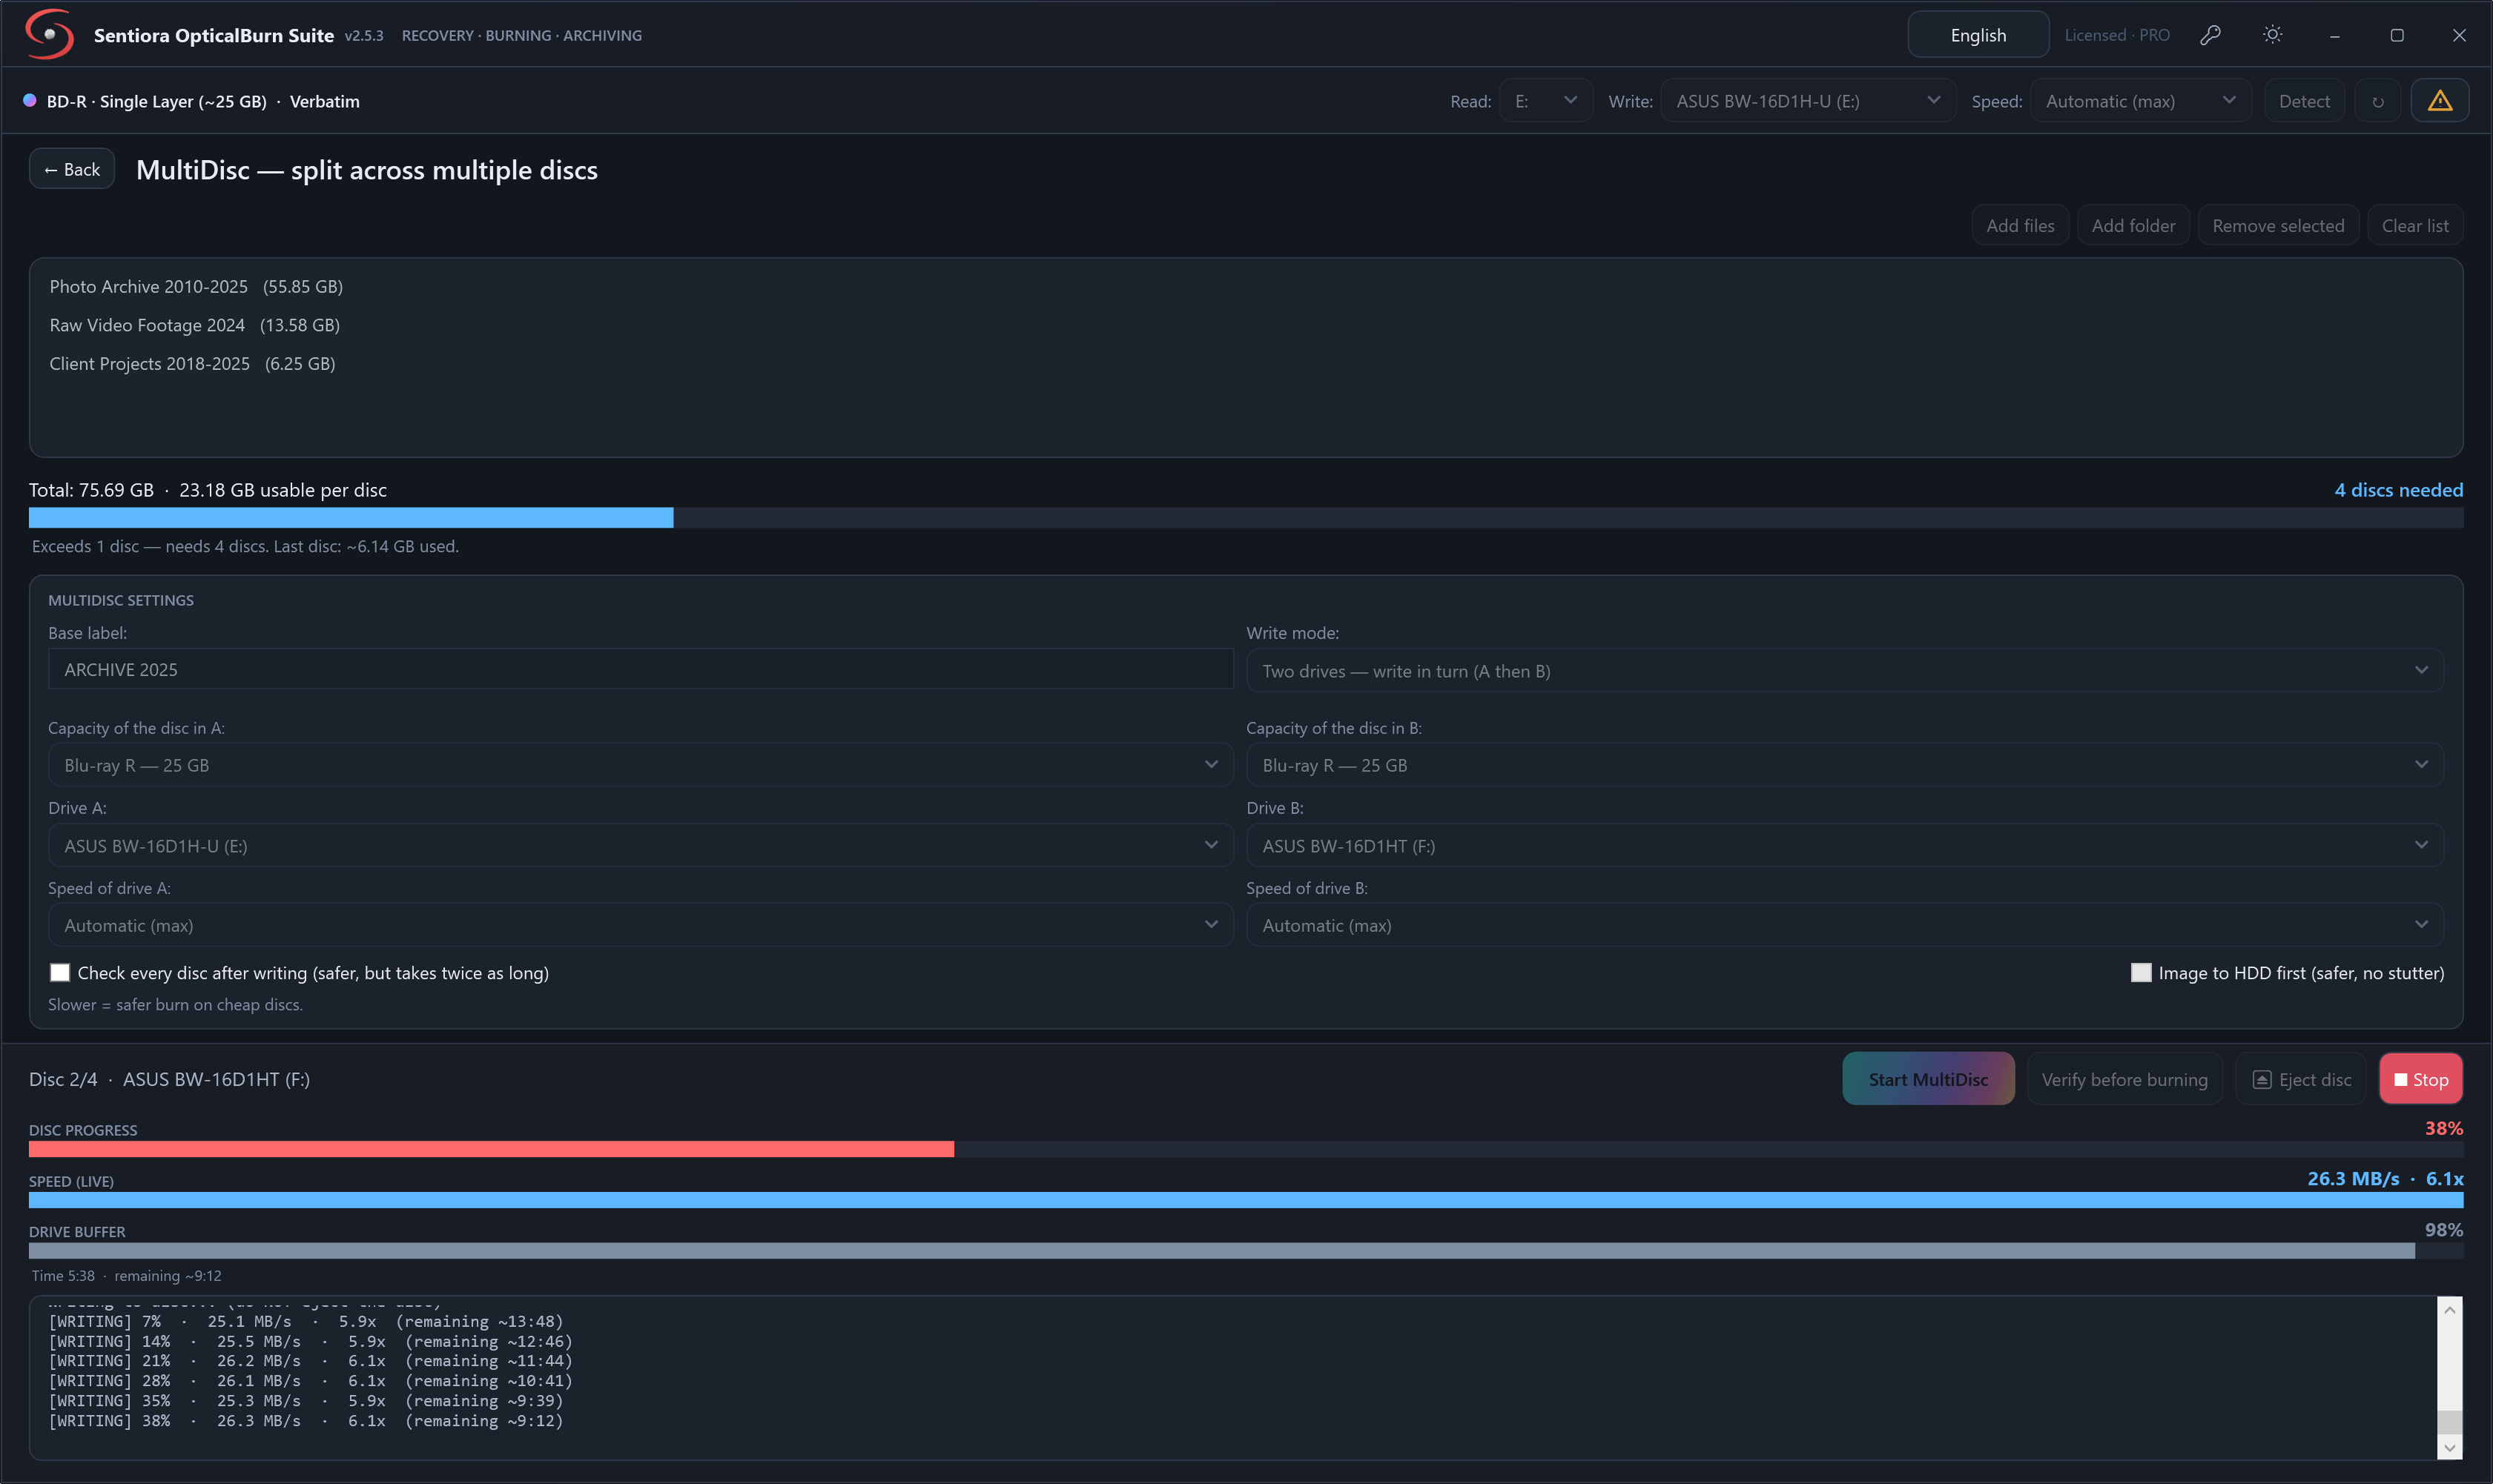Click Add folder
Image resolution: width=2493 pixels, height=1484 pixels.
(2133, 226)
